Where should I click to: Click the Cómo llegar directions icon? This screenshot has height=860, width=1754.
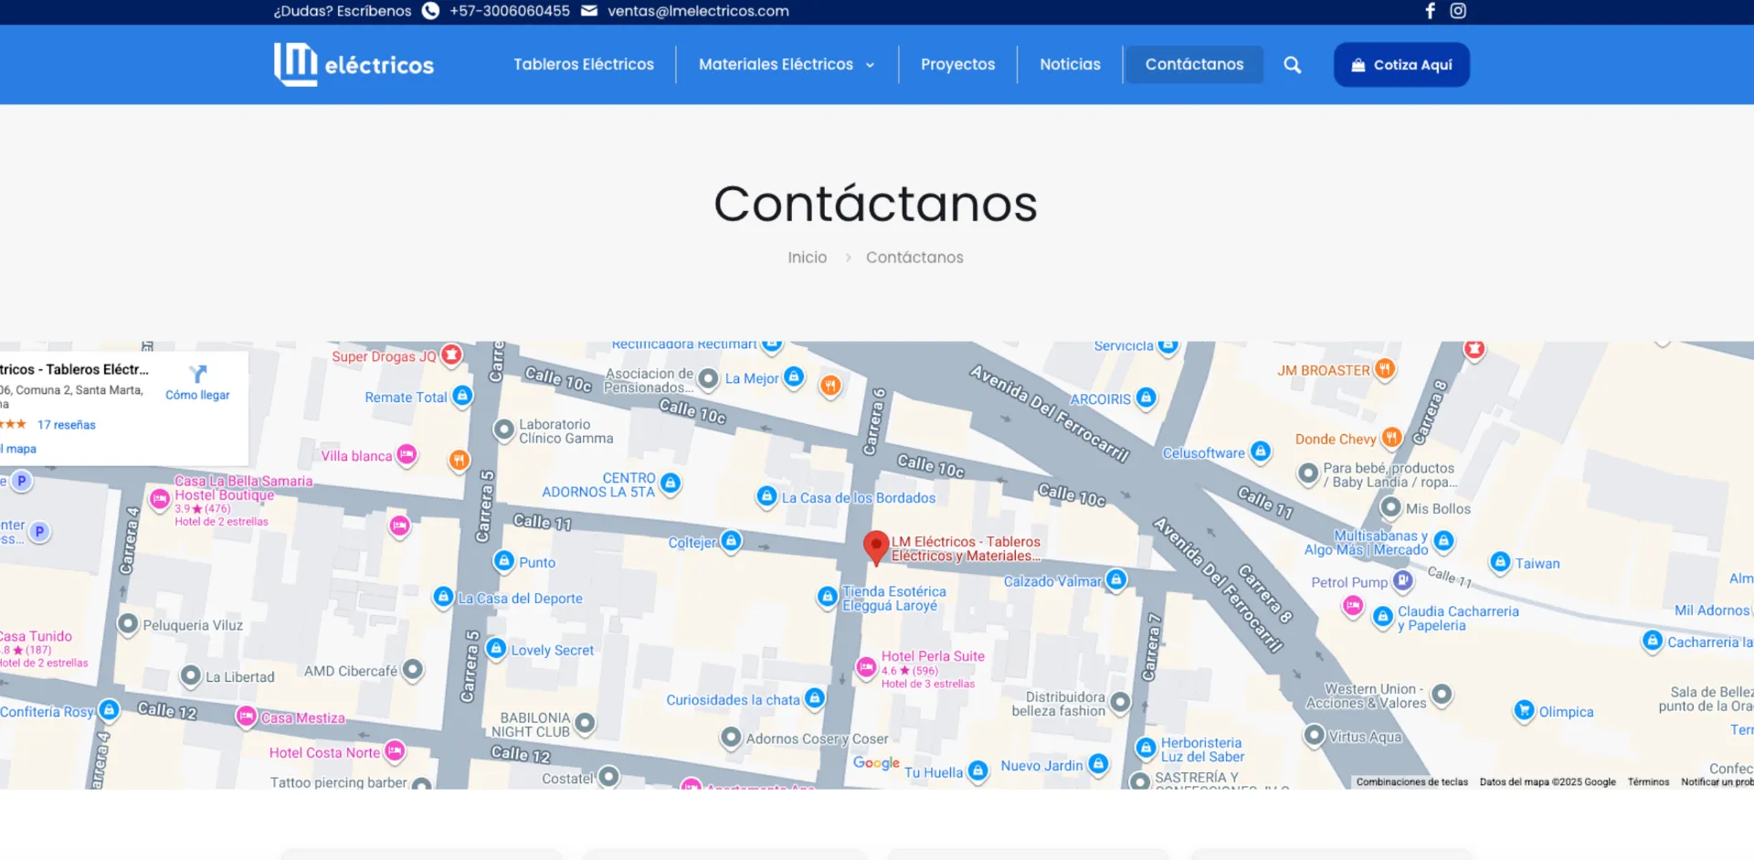coord(197,375)
